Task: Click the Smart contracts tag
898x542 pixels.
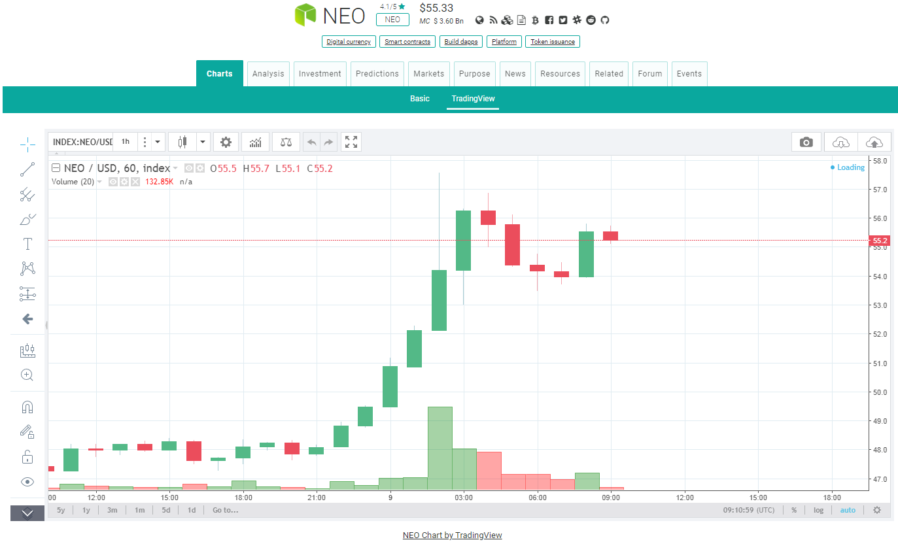Action: click(407, 42)
